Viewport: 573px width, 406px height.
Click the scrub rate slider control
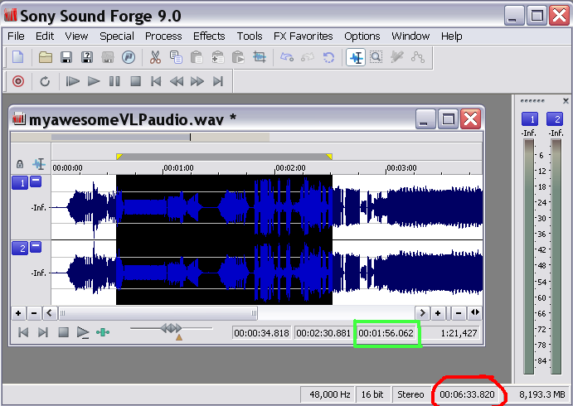point(171,328)
